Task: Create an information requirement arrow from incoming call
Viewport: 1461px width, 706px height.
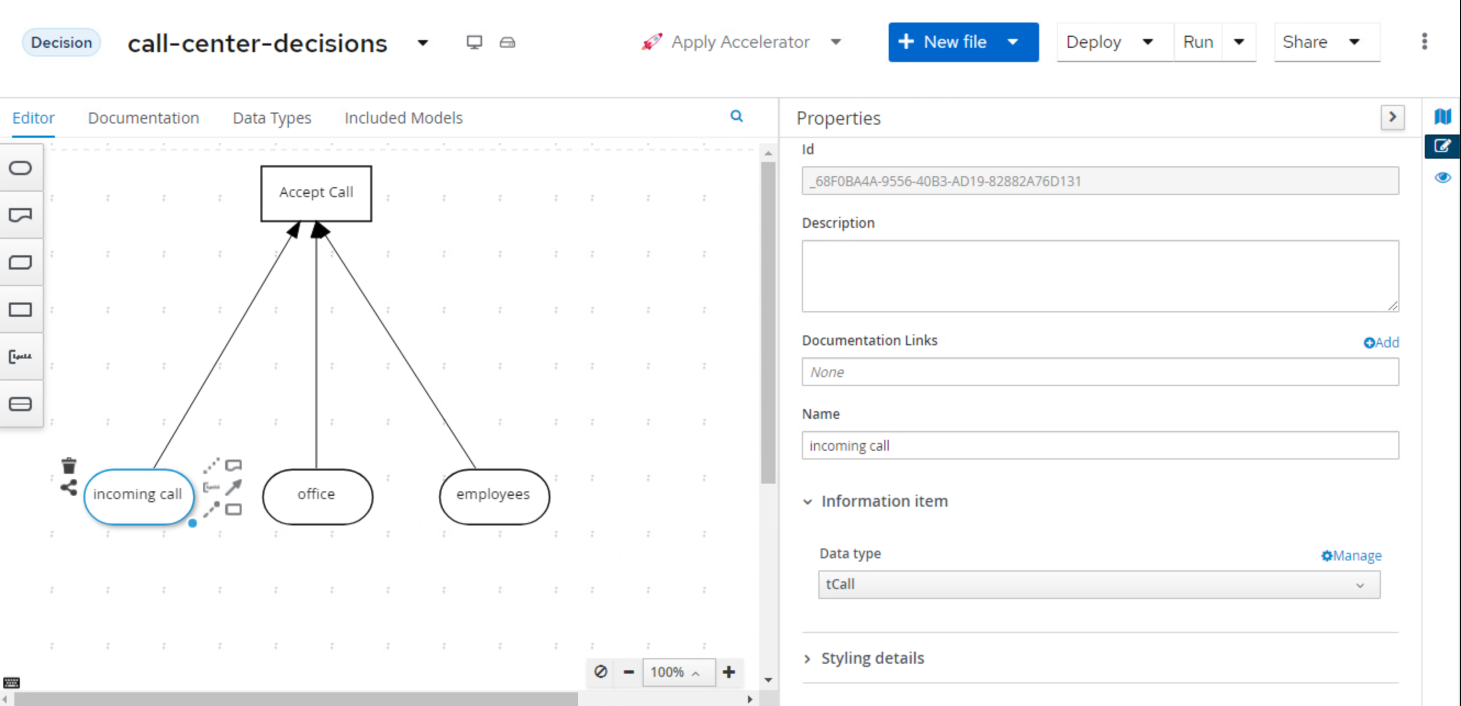Action: tap(233, 487)
